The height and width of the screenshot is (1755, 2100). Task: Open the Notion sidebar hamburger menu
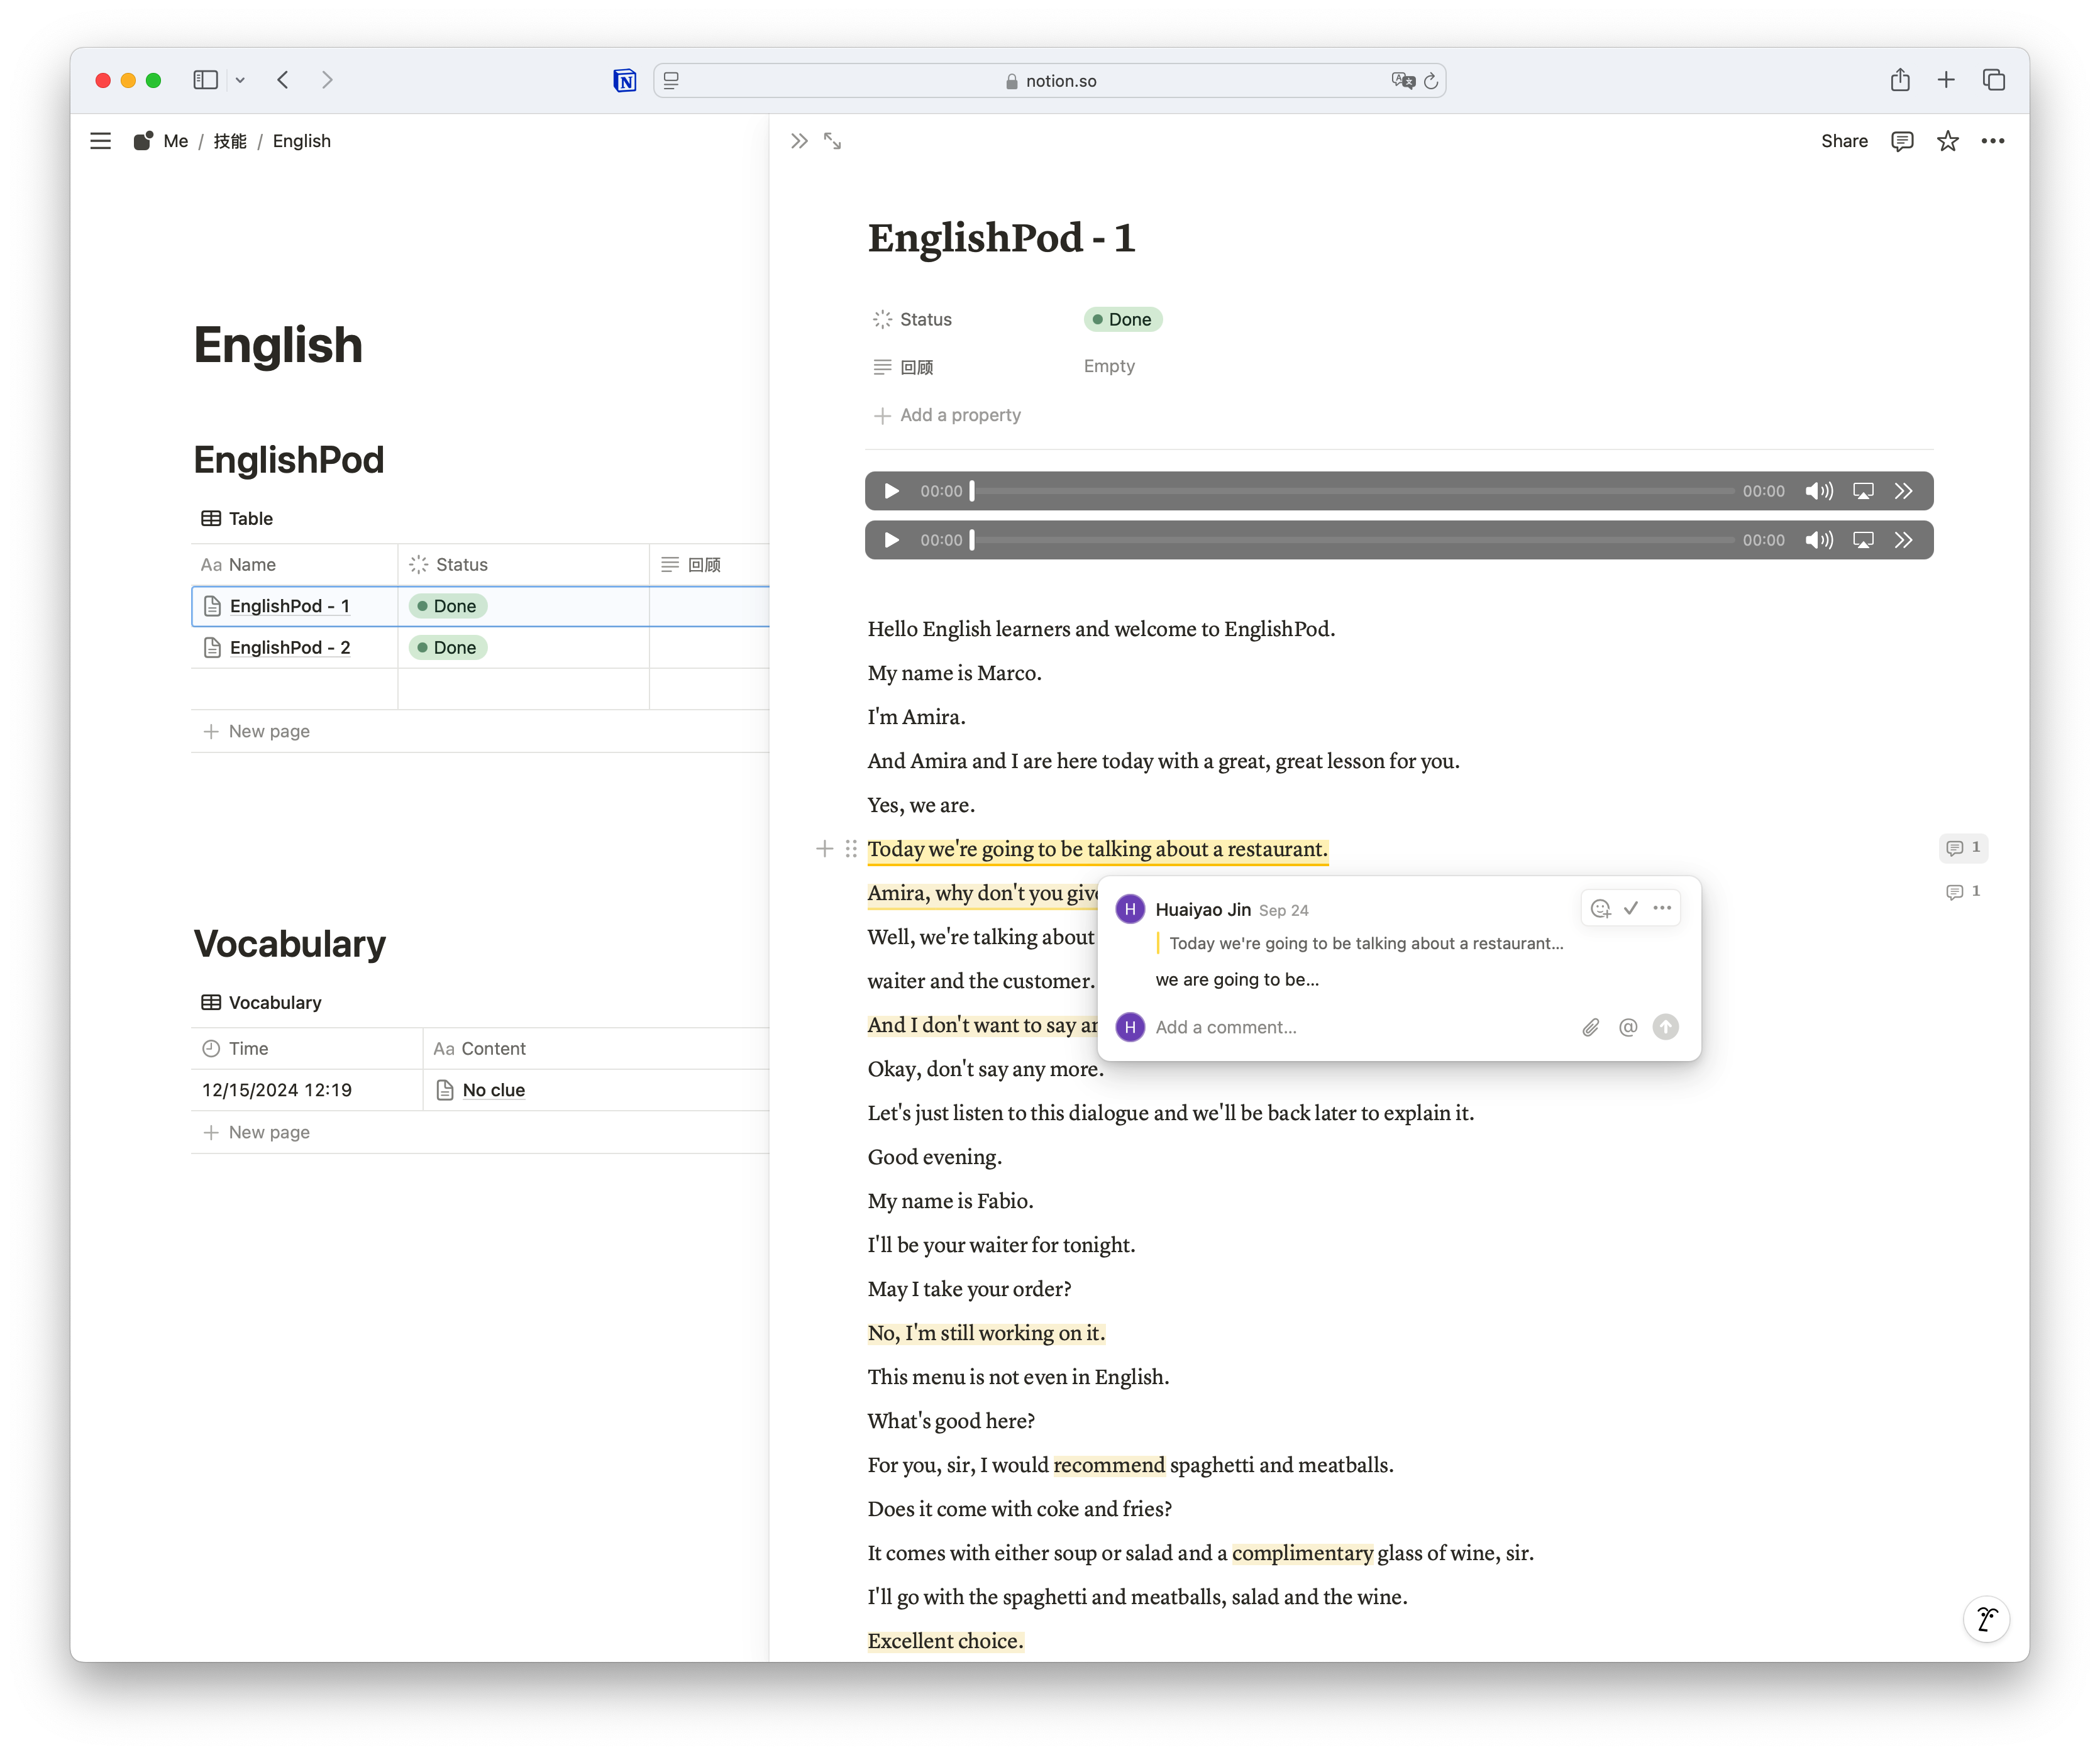coord(100,141)
